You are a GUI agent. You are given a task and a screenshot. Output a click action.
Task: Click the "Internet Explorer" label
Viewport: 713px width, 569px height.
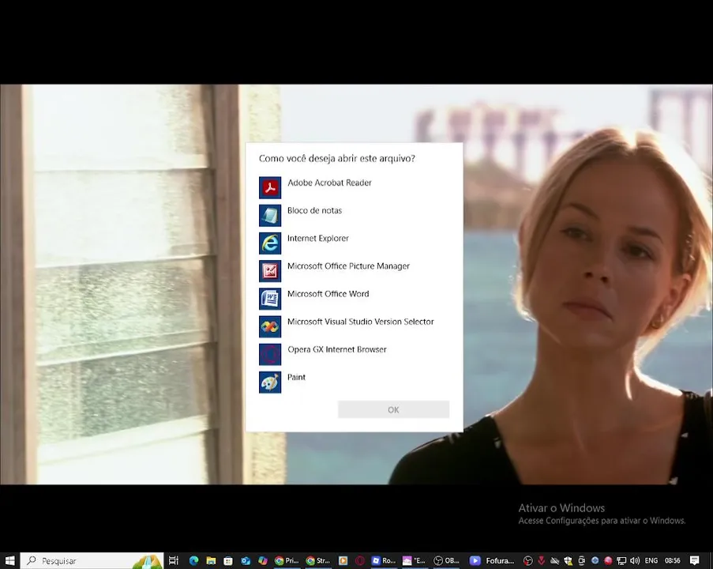point(318,238)
